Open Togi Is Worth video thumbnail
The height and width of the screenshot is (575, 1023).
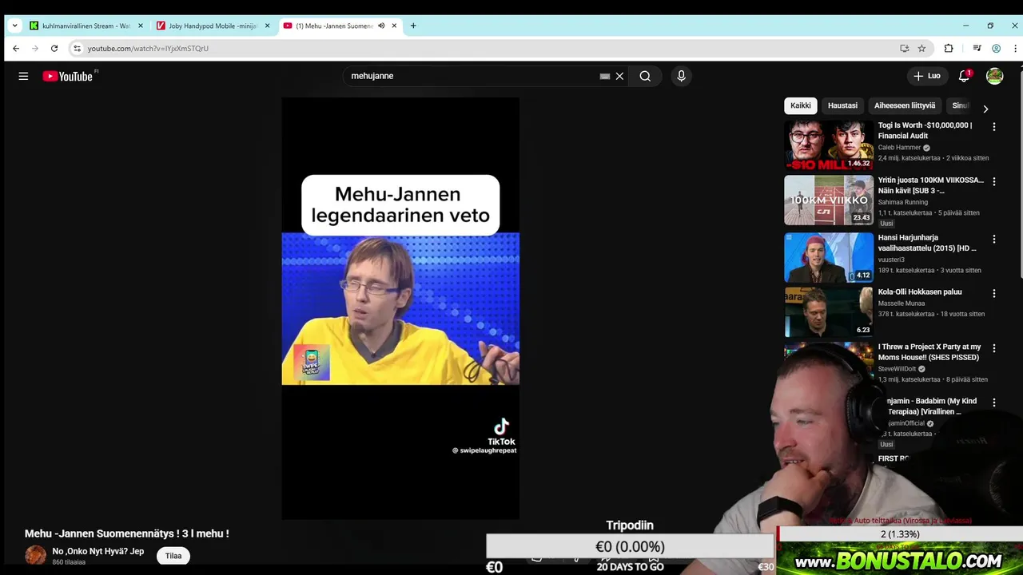click(x=829, y=145)
